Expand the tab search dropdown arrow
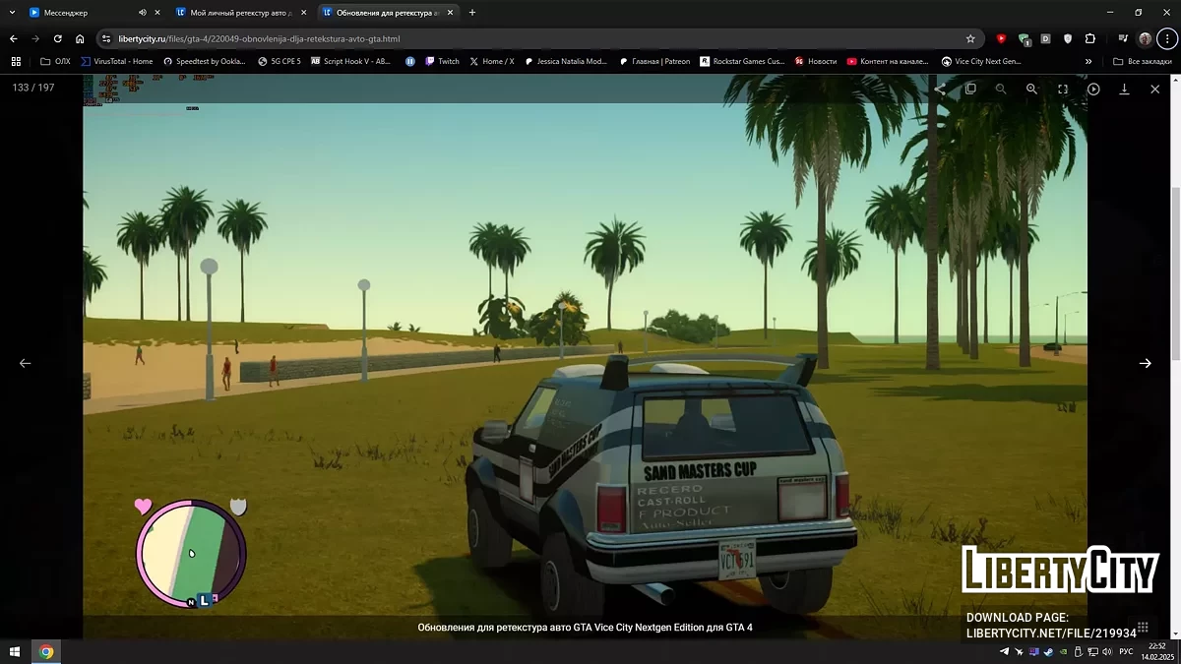The image size is (1181, 664). click(11, 13)
